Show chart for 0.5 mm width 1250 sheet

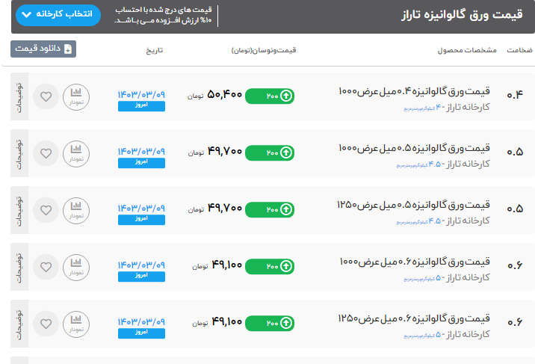[x=75, y=209]
